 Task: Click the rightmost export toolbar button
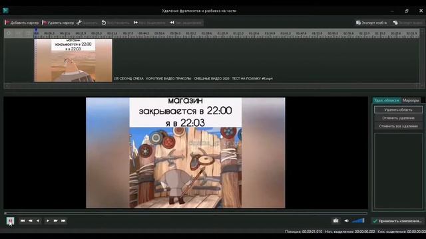(408, 23)
